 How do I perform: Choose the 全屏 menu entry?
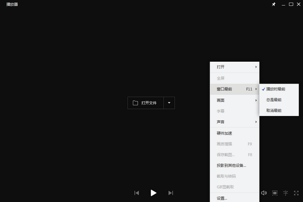tap(235, 78)
